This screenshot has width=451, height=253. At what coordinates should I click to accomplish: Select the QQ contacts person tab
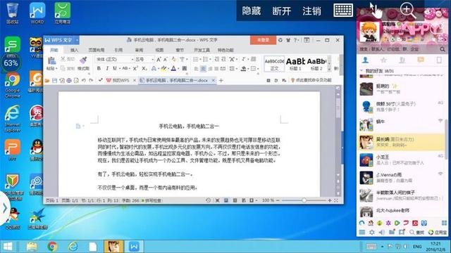point(366,60)
